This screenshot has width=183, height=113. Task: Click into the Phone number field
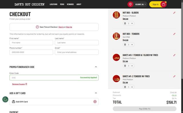pyautogui.click(x=31, y=52)
